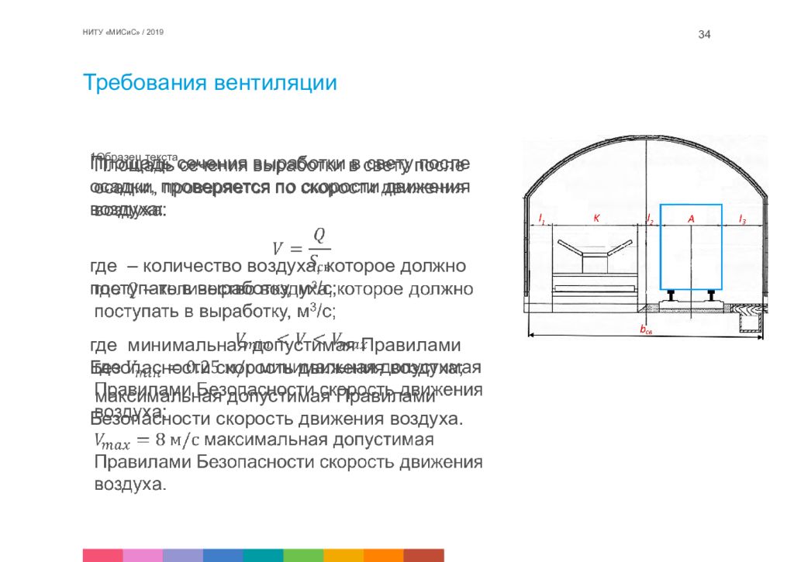Screen dimensions: 794x562
Task: Click the dark red segment of the color bar
Action: pos(424,556)
